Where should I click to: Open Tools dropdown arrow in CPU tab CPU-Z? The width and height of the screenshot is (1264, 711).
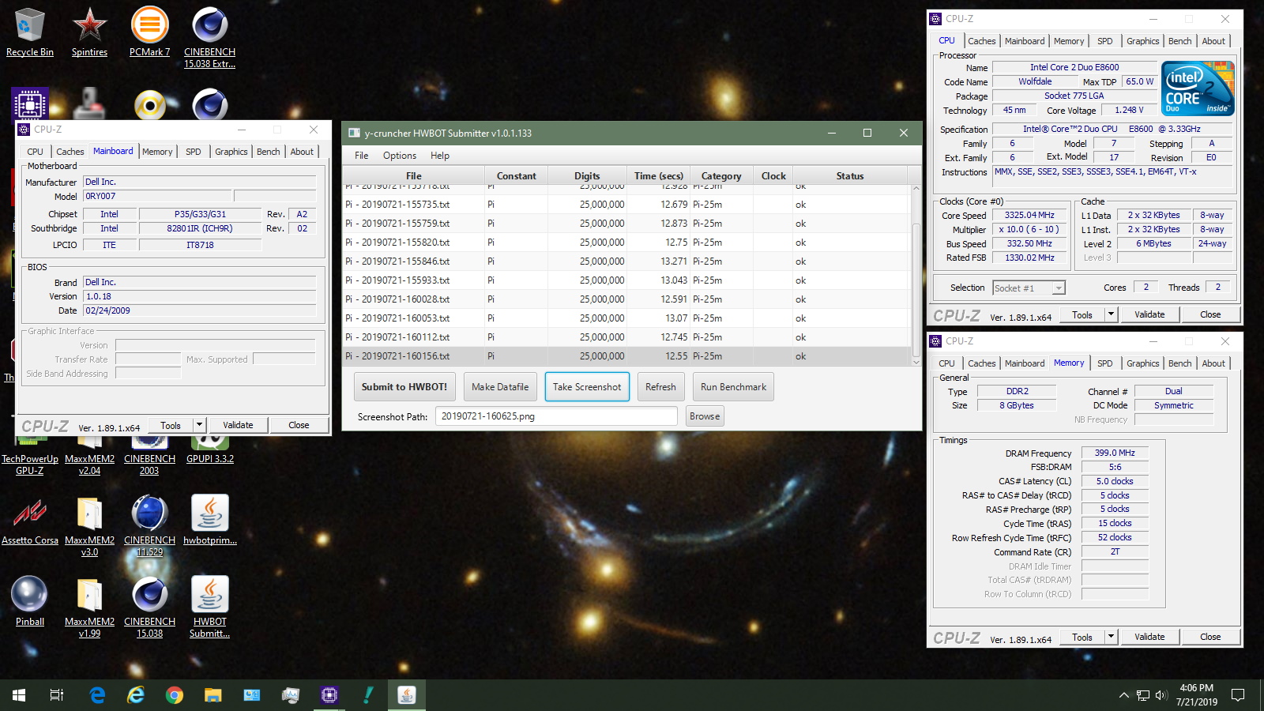[x=1111, y=314]
